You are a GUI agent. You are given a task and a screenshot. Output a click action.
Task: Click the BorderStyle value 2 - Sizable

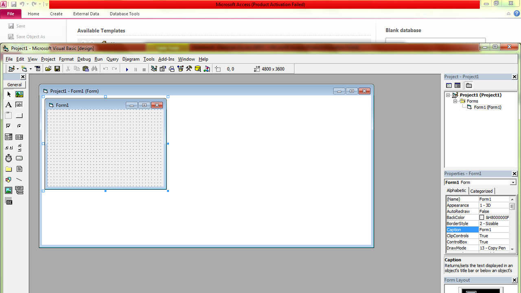[494, 224]
